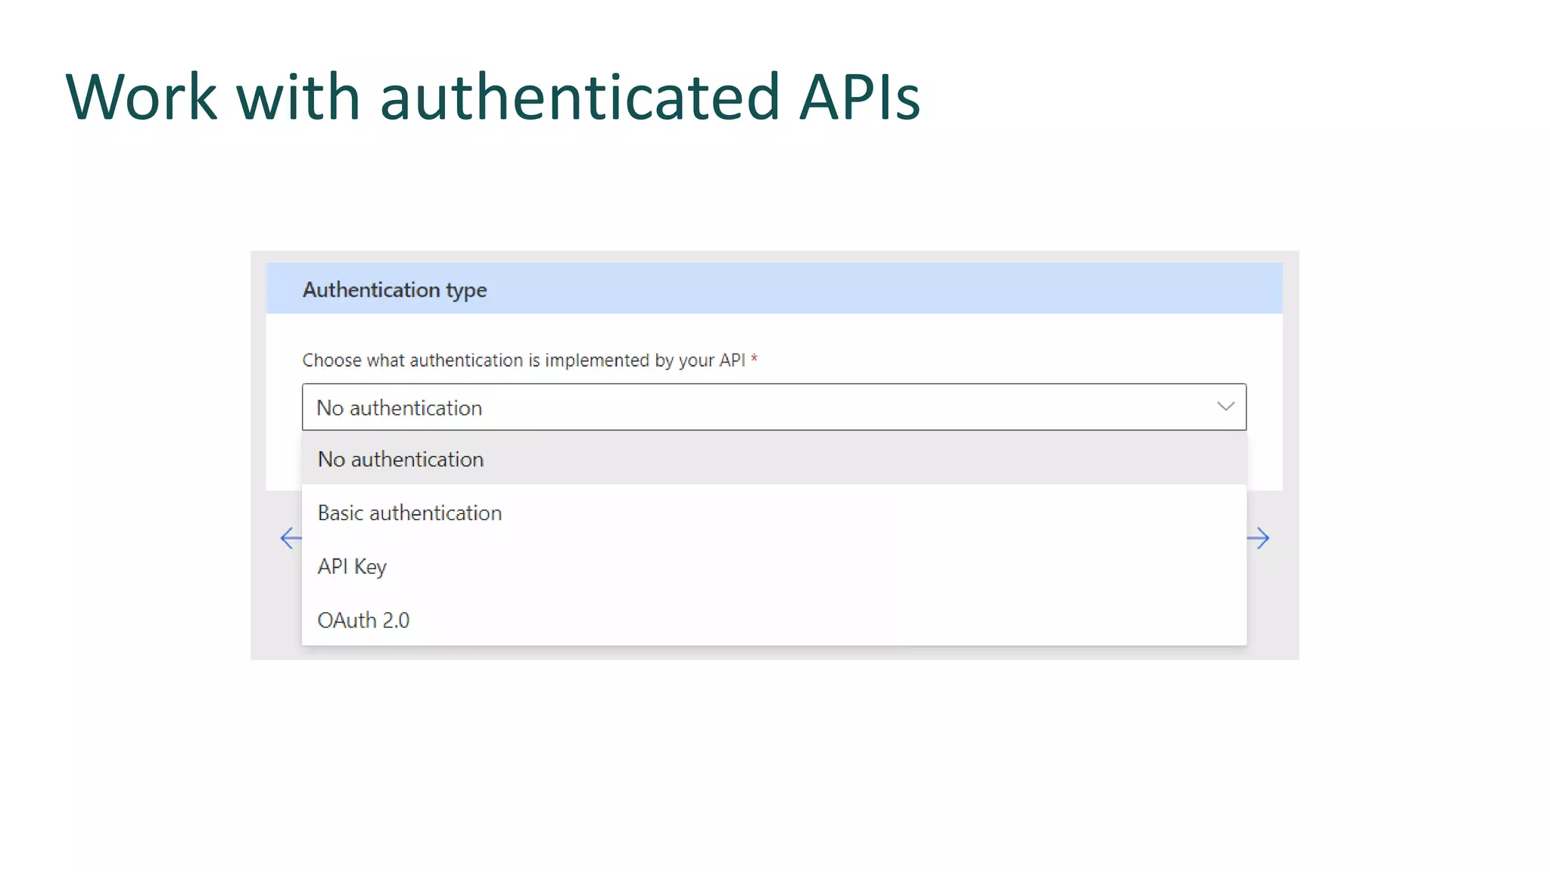Image resolution: width=1550 pixels, height=872 pixels.
Task: Click the 'OAuth' text in the last option
Action: 347,620
